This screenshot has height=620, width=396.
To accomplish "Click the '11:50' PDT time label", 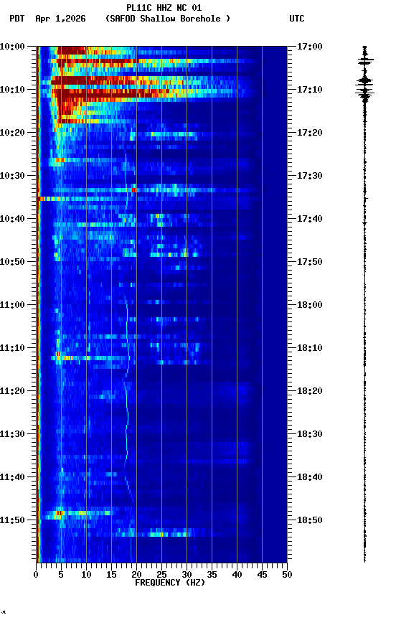I will 12,520.
